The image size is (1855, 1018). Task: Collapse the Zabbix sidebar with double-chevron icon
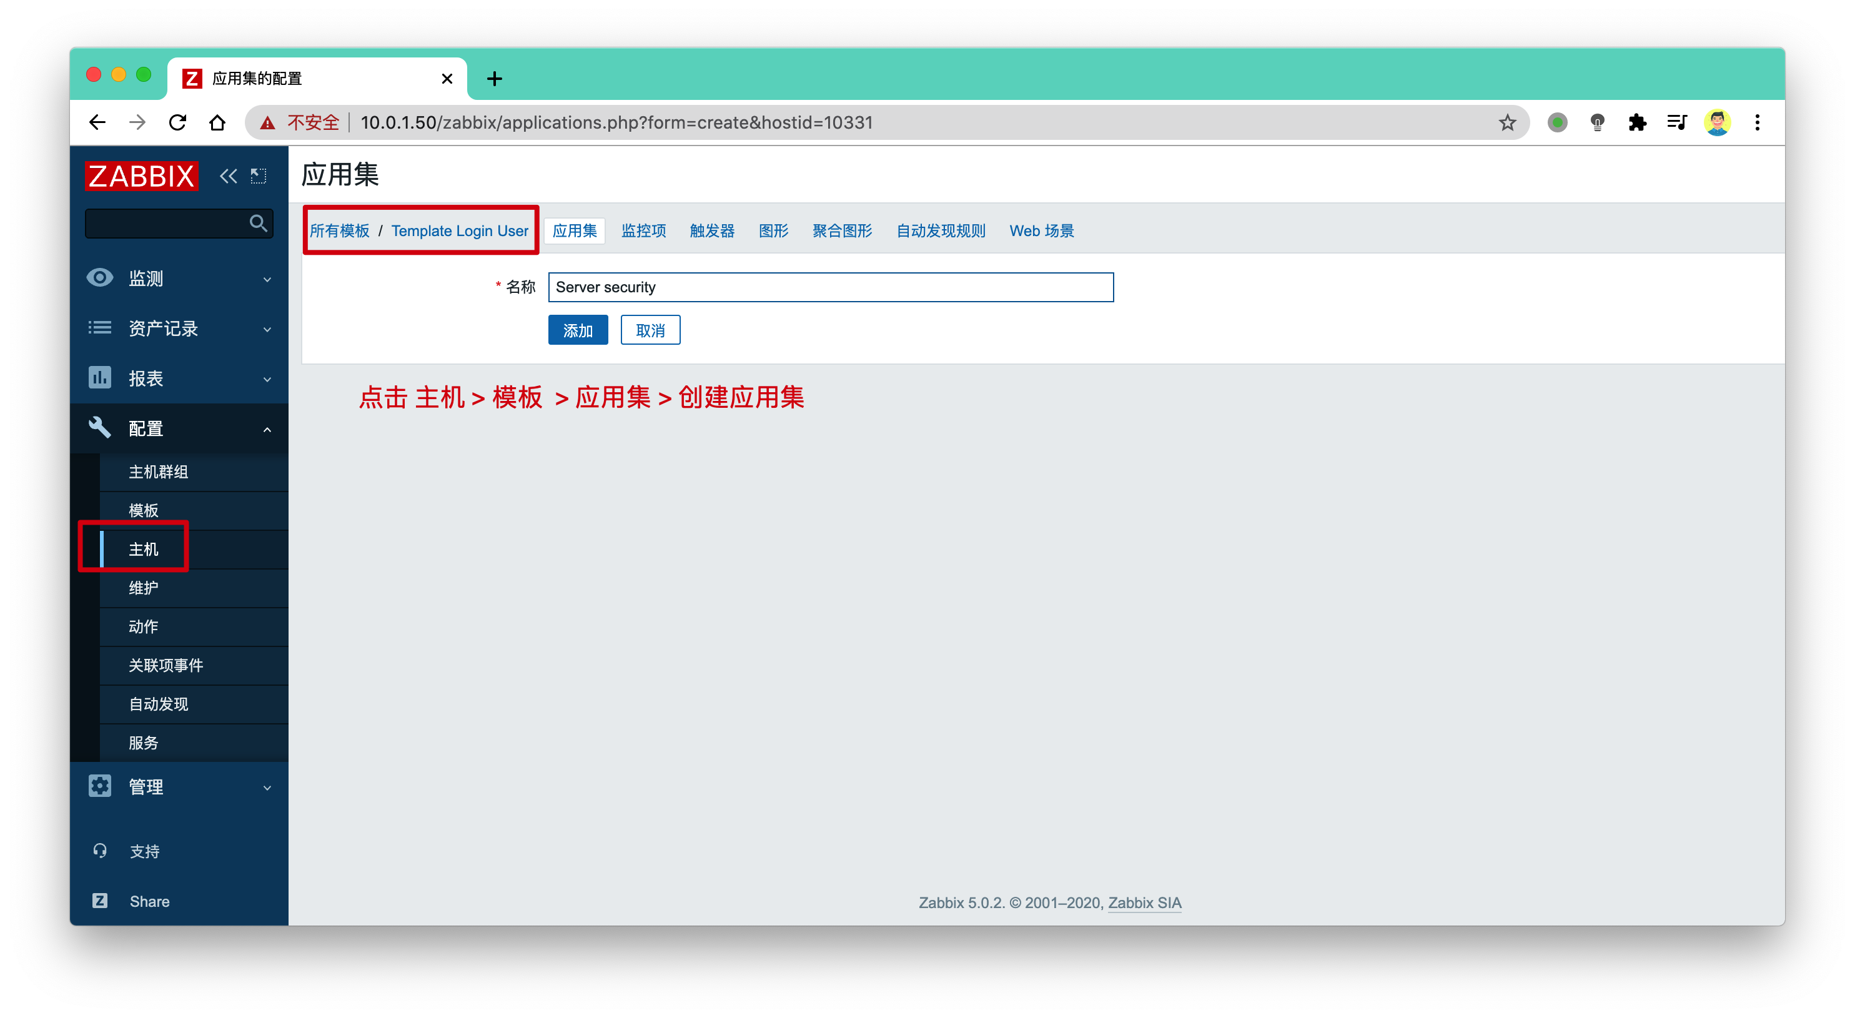tap(228, 175)
